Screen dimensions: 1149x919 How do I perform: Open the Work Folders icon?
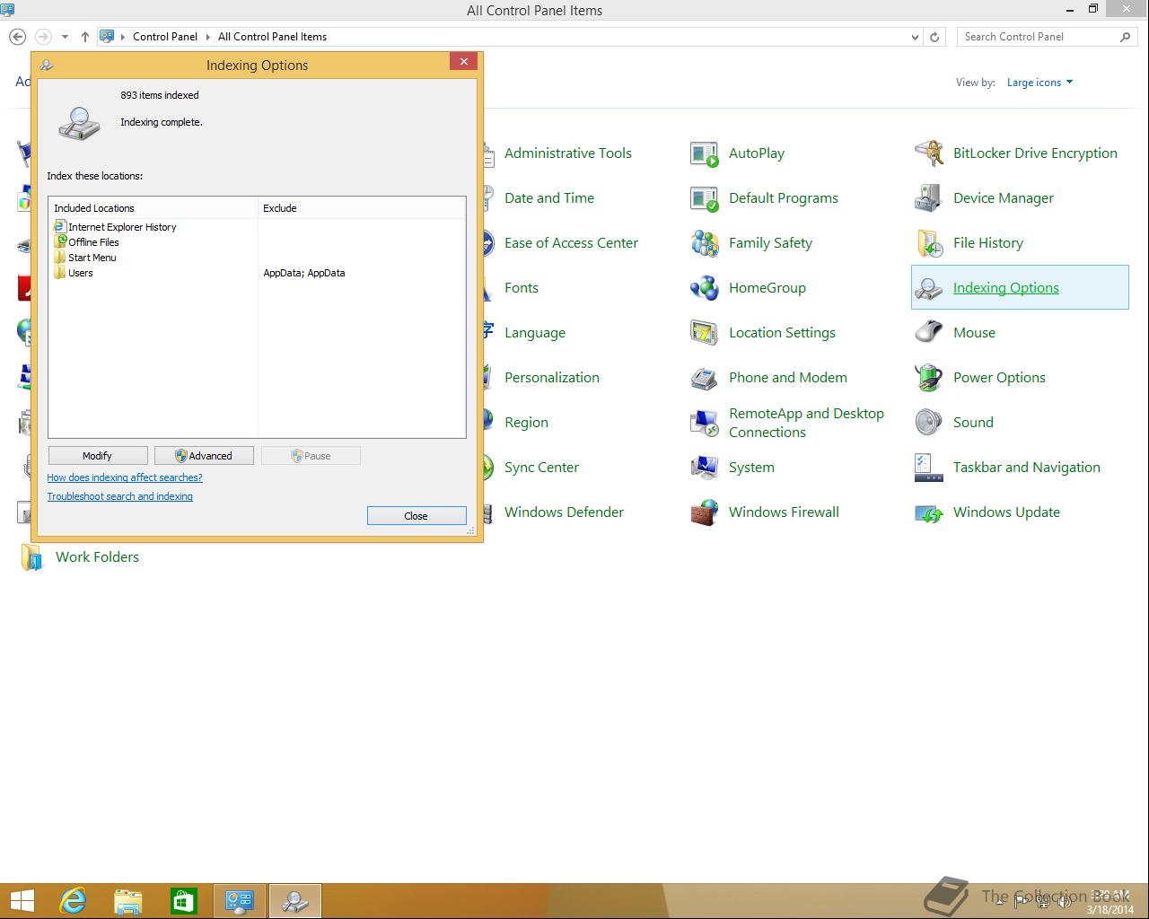click(31, 557)
